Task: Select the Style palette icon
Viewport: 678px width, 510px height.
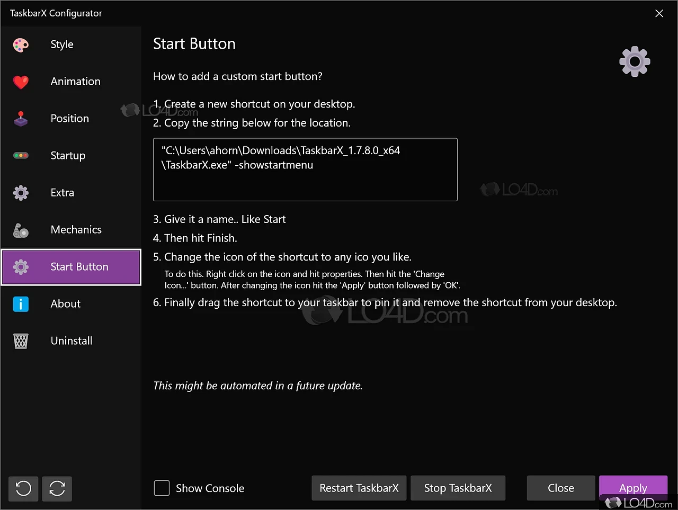Action: (20, 44)
